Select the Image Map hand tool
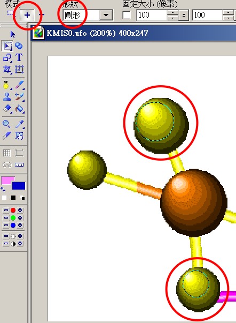 (19, 136)
